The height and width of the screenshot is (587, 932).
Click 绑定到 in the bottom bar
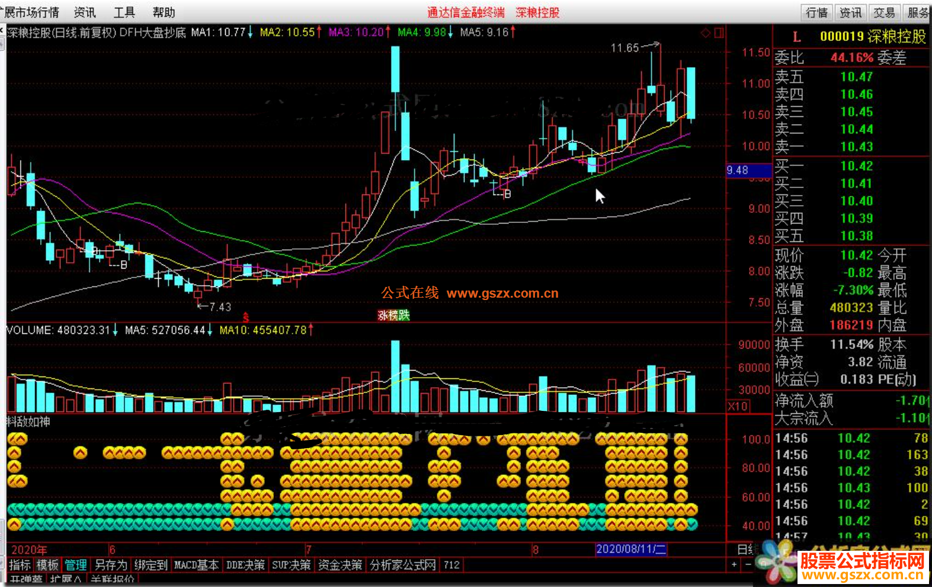coord(150,565)
